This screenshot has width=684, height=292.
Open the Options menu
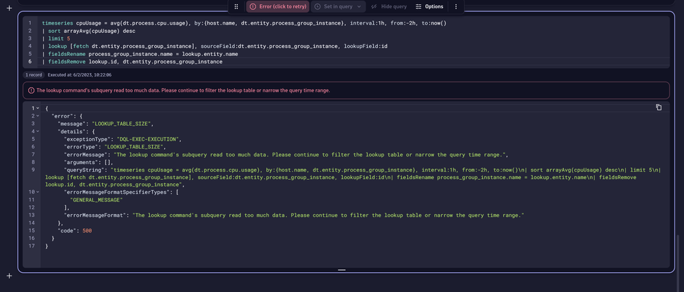[429, 6]
